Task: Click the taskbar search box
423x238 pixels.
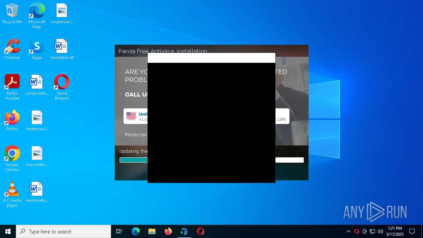Action: 63,231
